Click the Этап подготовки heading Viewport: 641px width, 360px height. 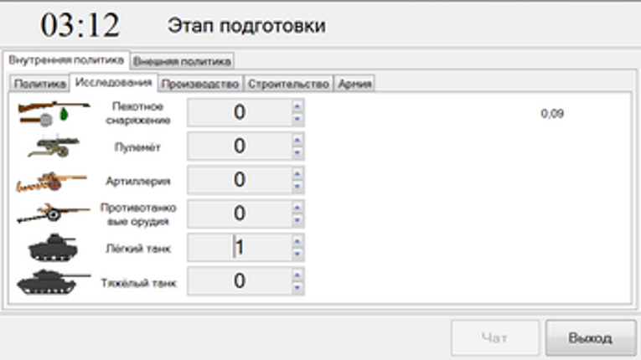coord(246,26)
